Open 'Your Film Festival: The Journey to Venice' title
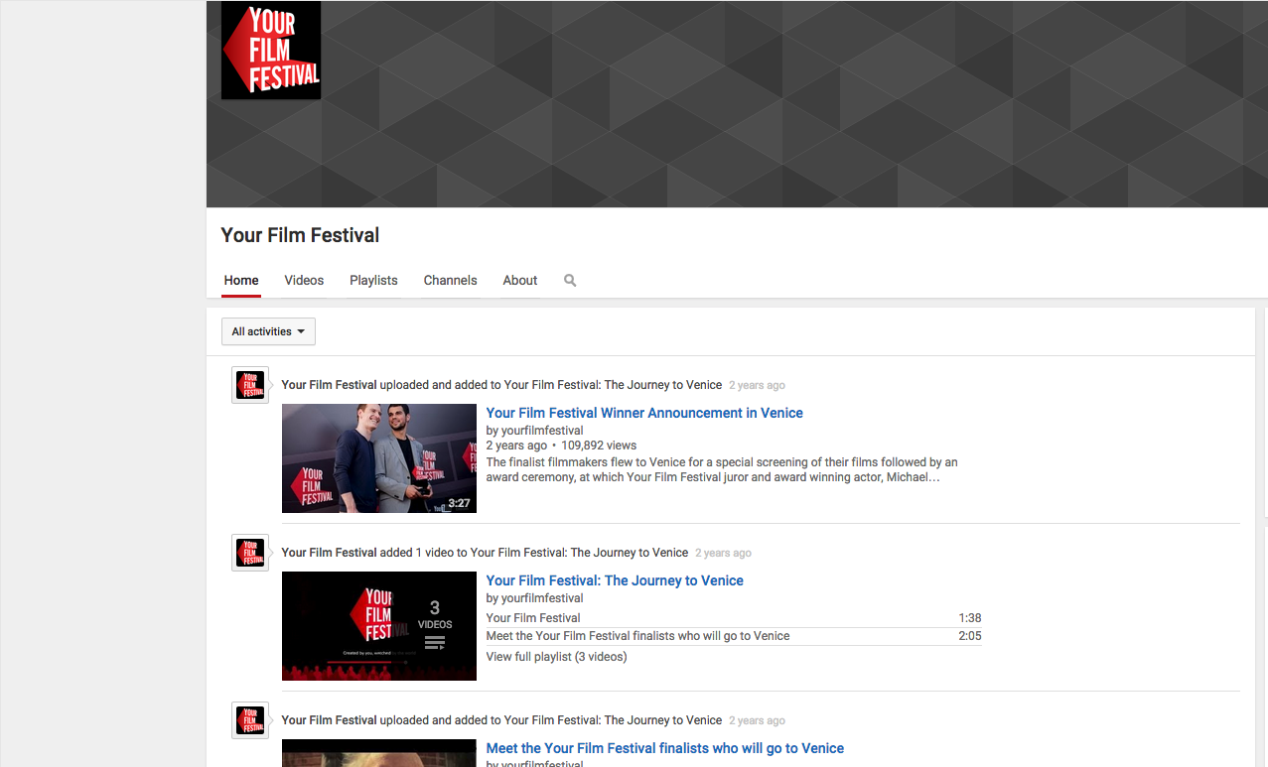 pos(615,580)
